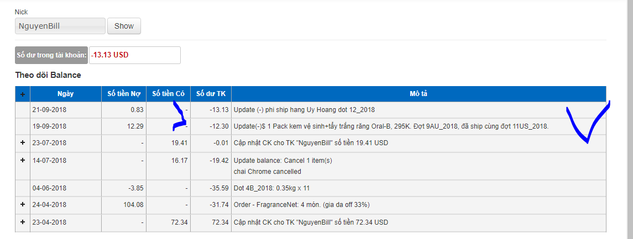
Task: Sort by the Ngày column header
Action: click(x=65, y=94)
